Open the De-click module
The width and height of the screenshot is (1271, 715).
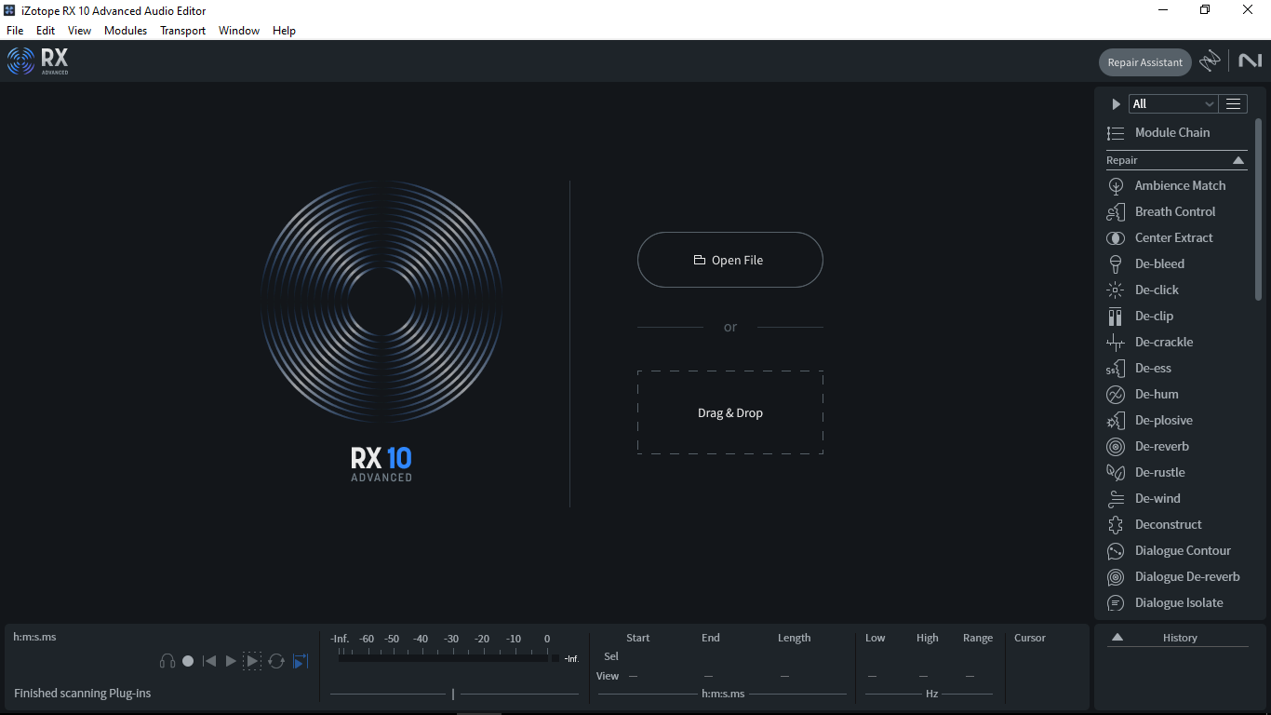pyautogui.click(x=1157, y=290)
